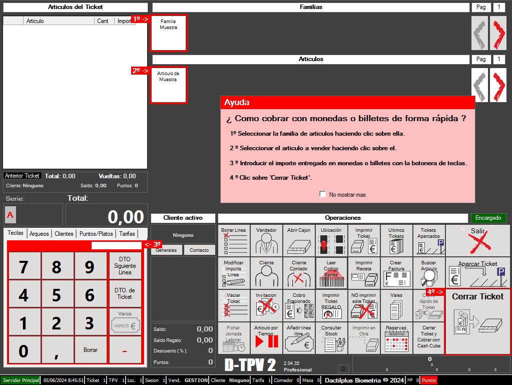Select the Cobro Fracionado operation
This screenshot has height=385, width=512.
(299, 306)
